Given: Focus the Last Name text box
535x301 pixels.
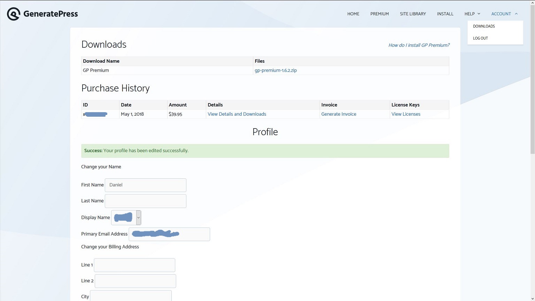Looking at the screenshot, I should pos(146,201).
